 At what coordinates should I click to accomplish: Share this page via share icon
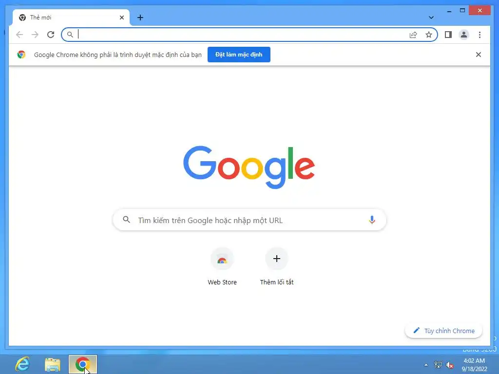[413, 35]
